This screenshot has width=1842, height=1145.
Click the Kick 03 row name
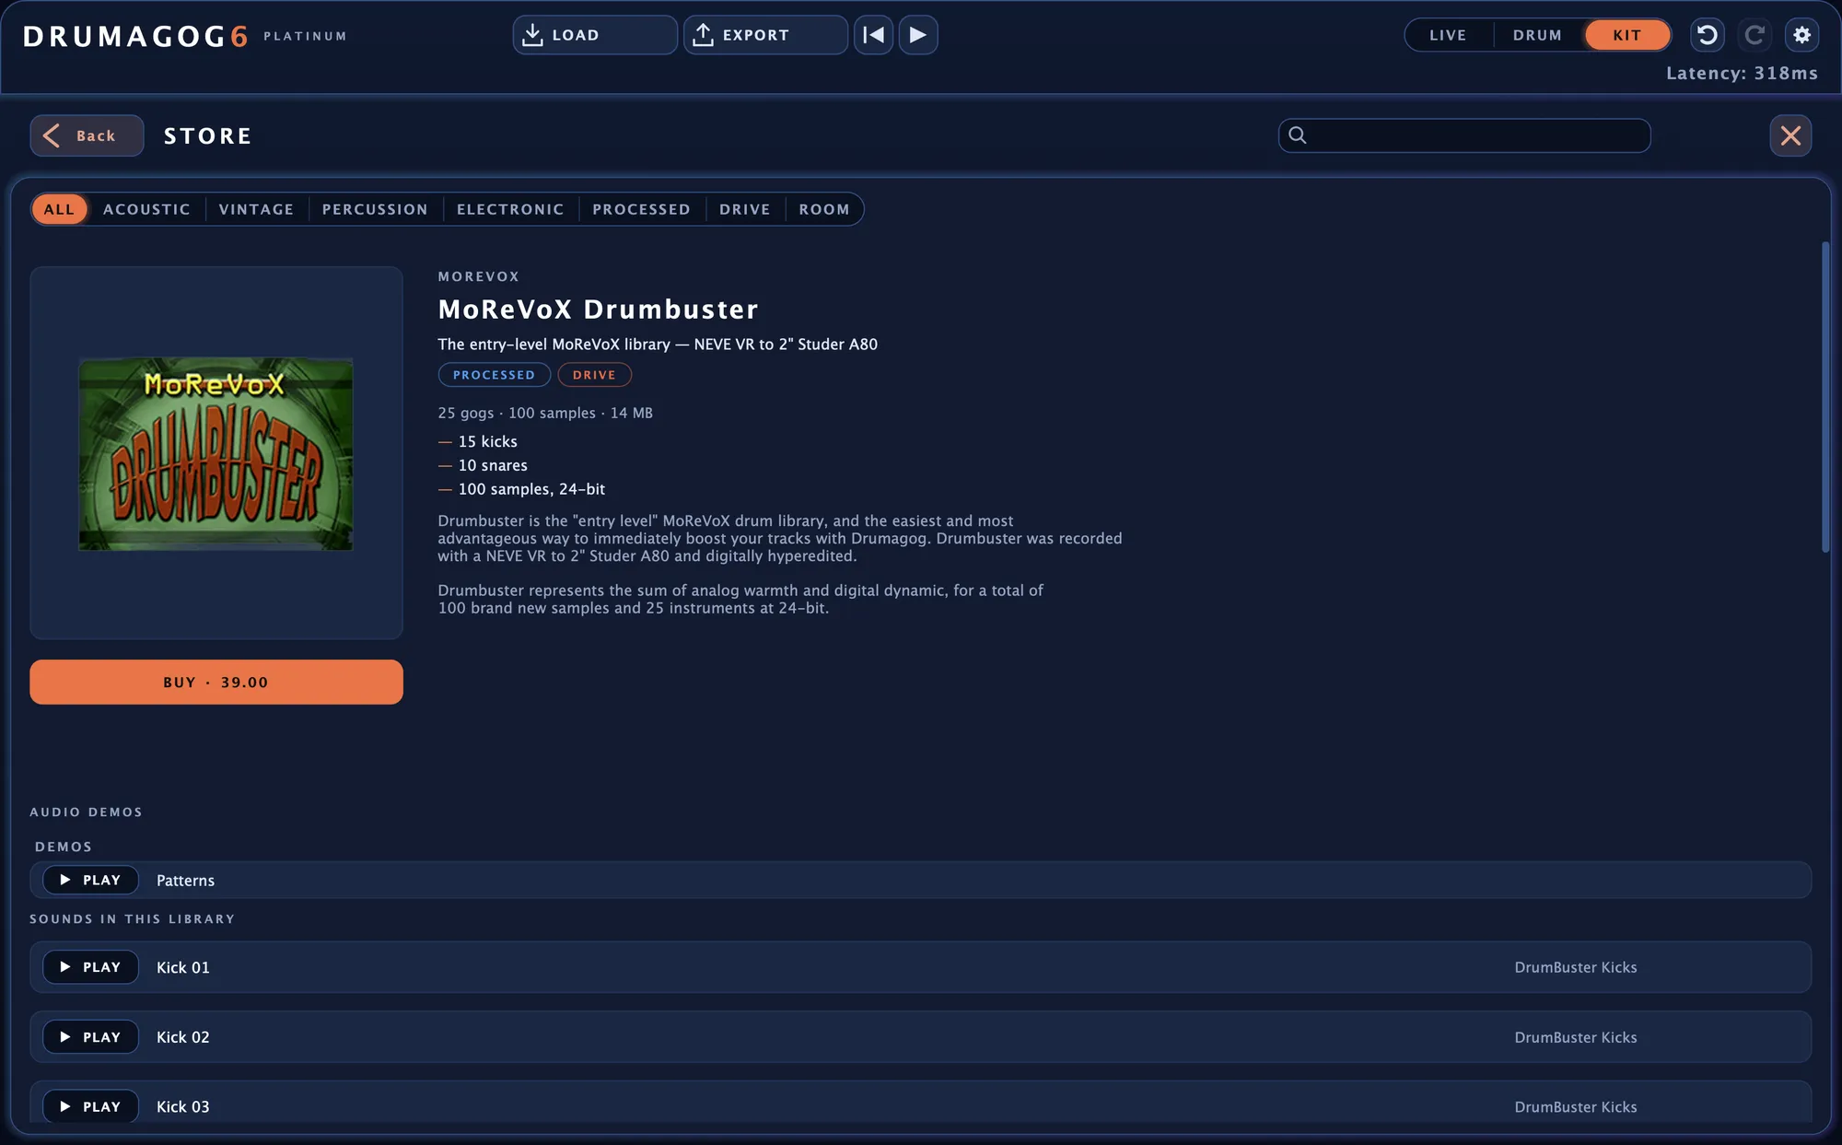183,1106
